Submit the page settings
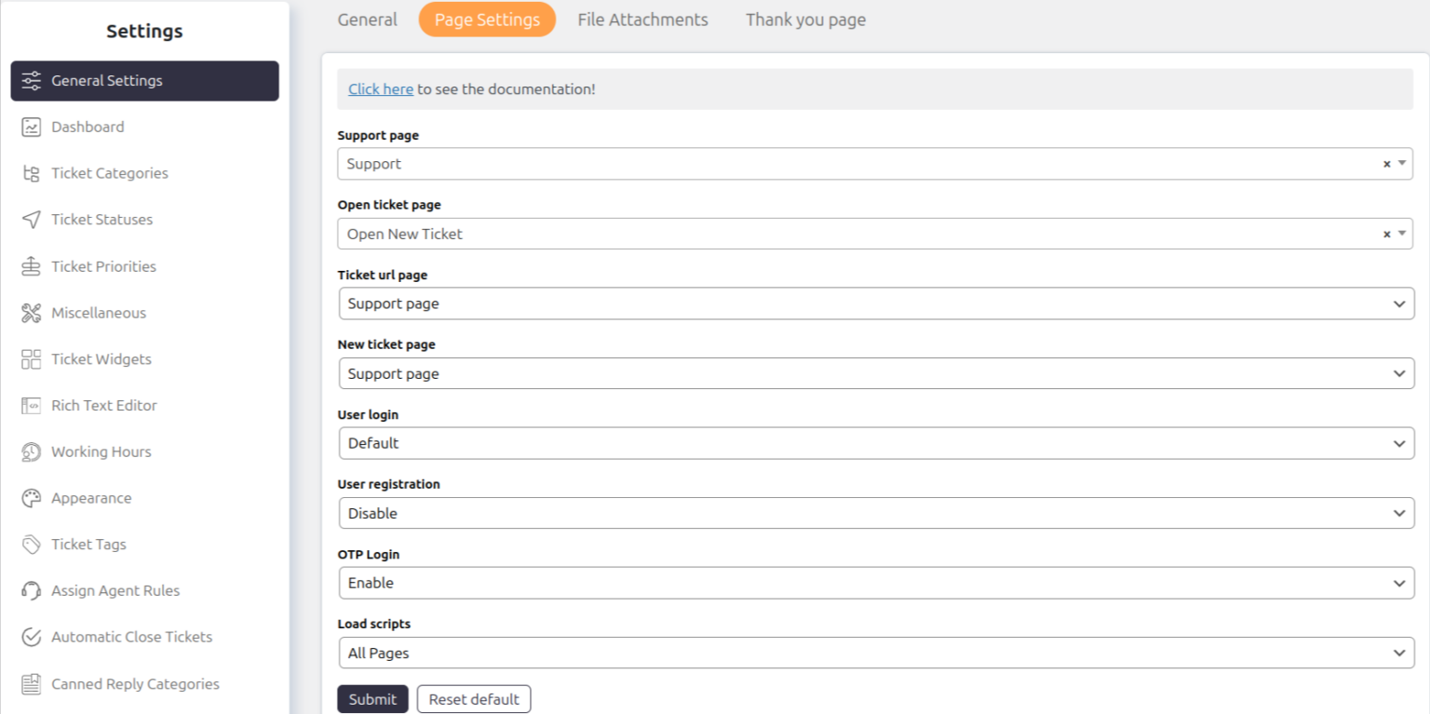 coord(372,698)
